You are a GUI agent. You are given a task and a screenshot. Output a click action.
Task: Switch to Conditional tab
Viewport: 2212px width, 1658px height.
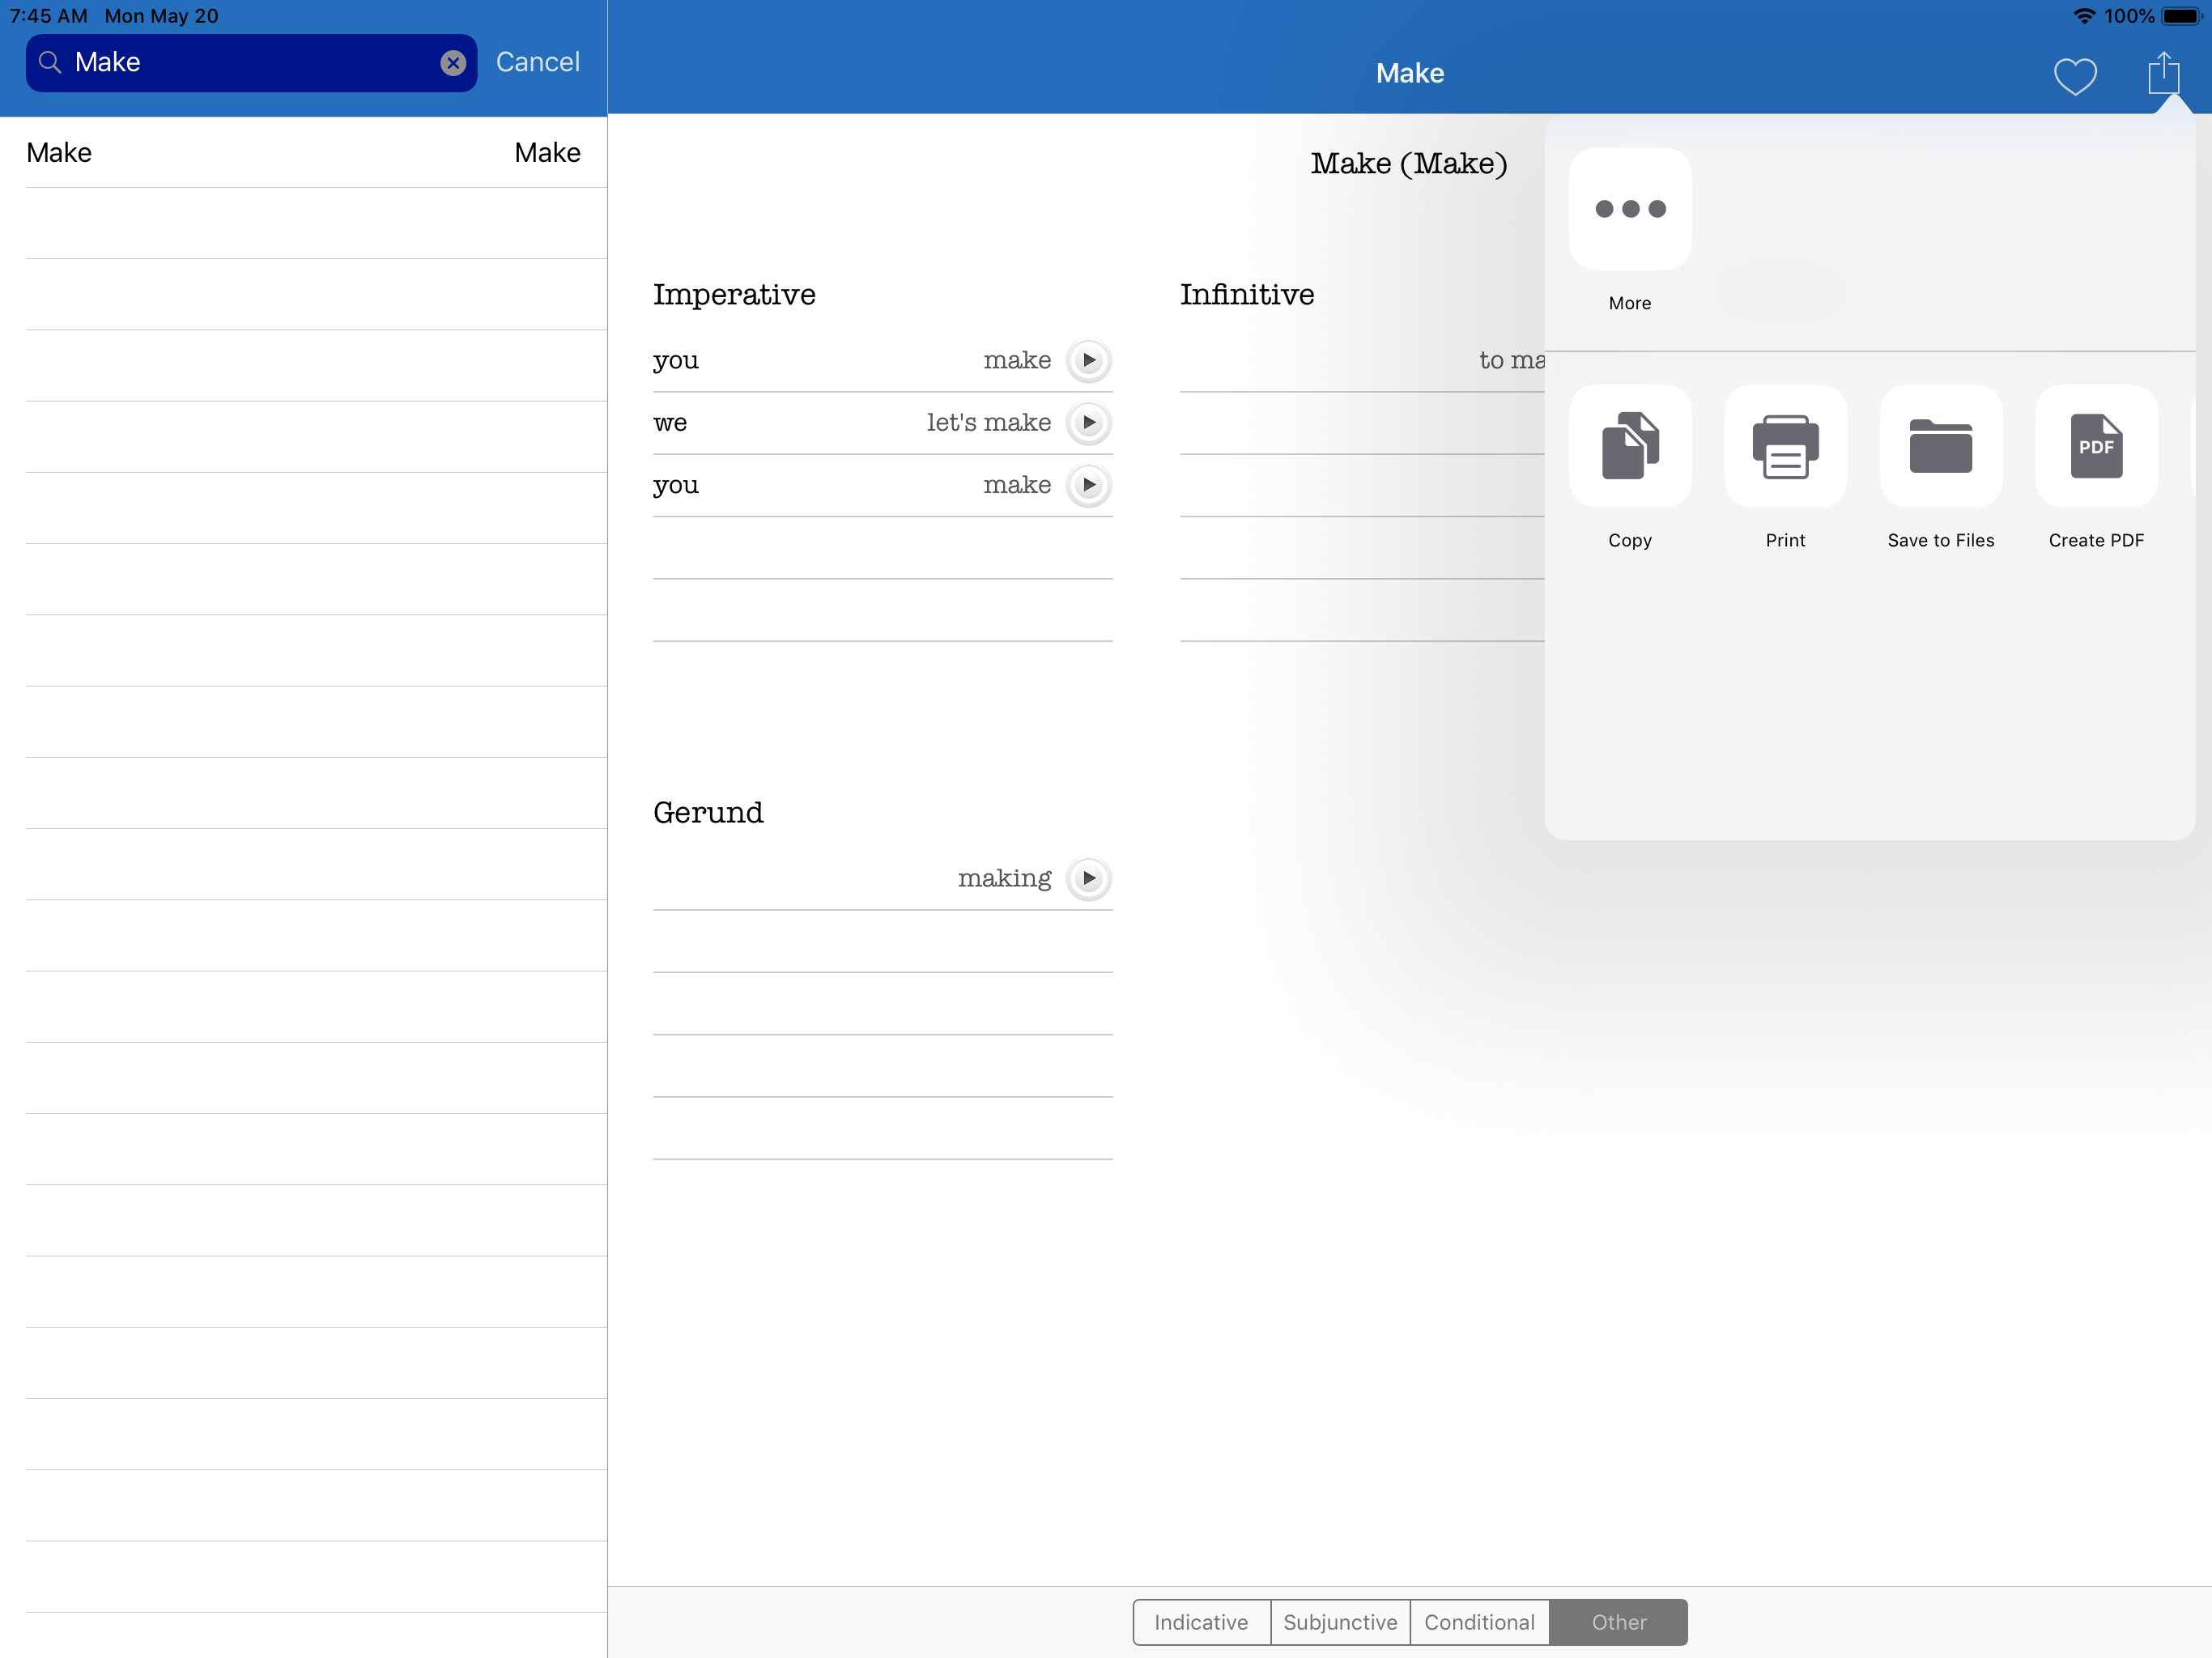coord(1479,1622)
